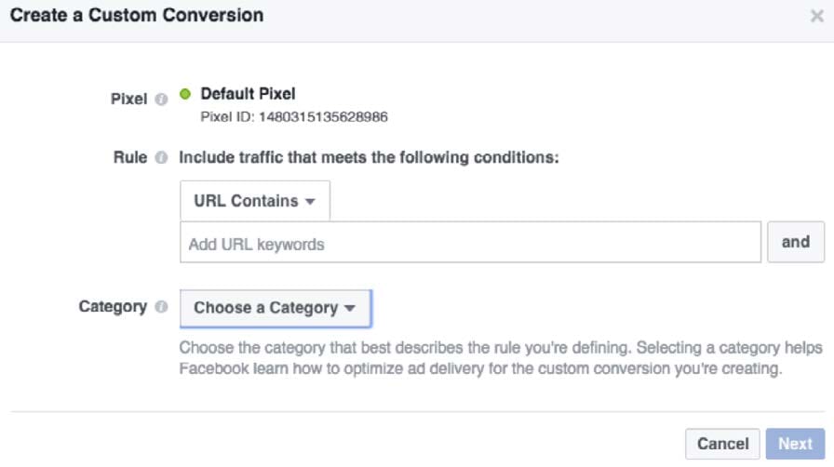Viewport: 834px width, 467px height.
Task: Click the Create a Custom Conversion title
Action: coord(137,16)
